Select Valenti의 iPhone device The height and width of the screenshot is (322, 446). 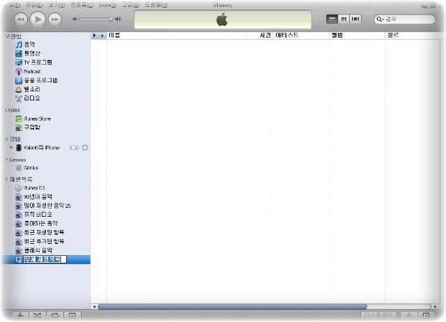41,147
